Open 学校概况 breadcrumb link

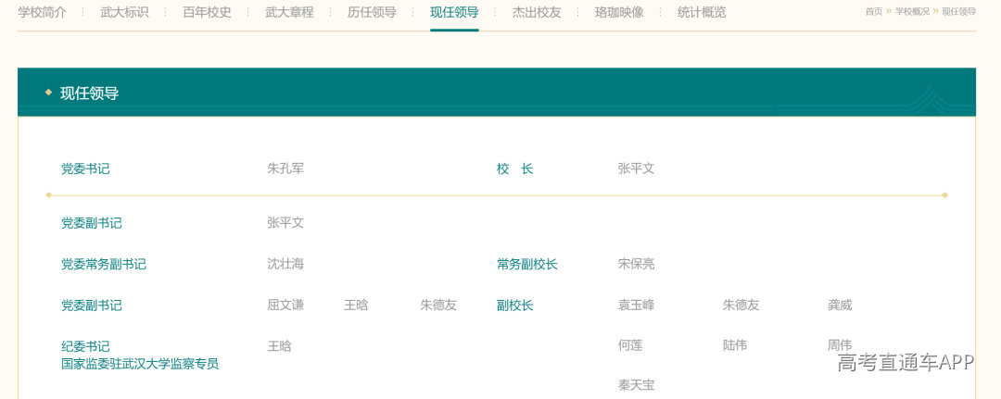pos(912,11)
